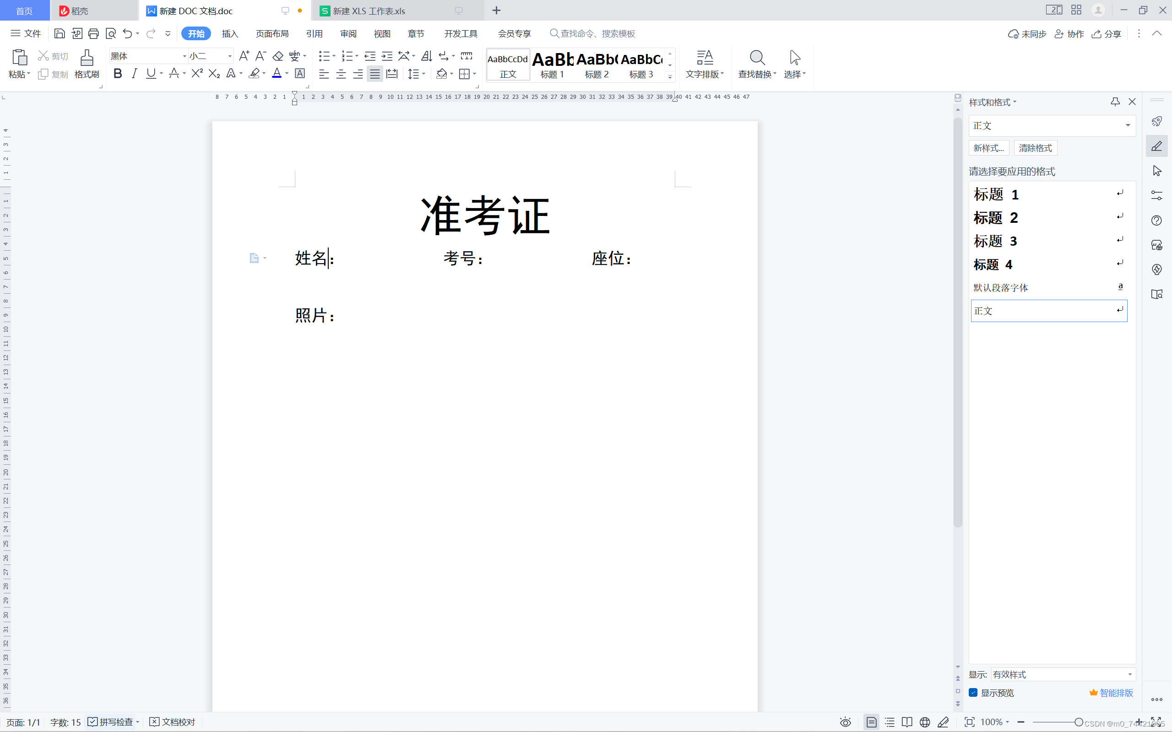Toggle 文档校对 in the status bar
This screenshot has width=1172, height=732.
(x=173, y=722)
